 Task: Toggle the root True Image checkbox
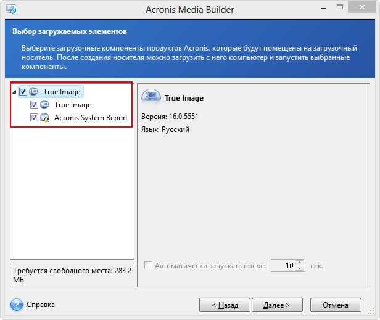pos(23,92)
